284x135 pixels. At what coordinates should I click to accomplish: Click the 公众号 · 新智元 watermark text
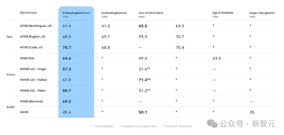248,124
